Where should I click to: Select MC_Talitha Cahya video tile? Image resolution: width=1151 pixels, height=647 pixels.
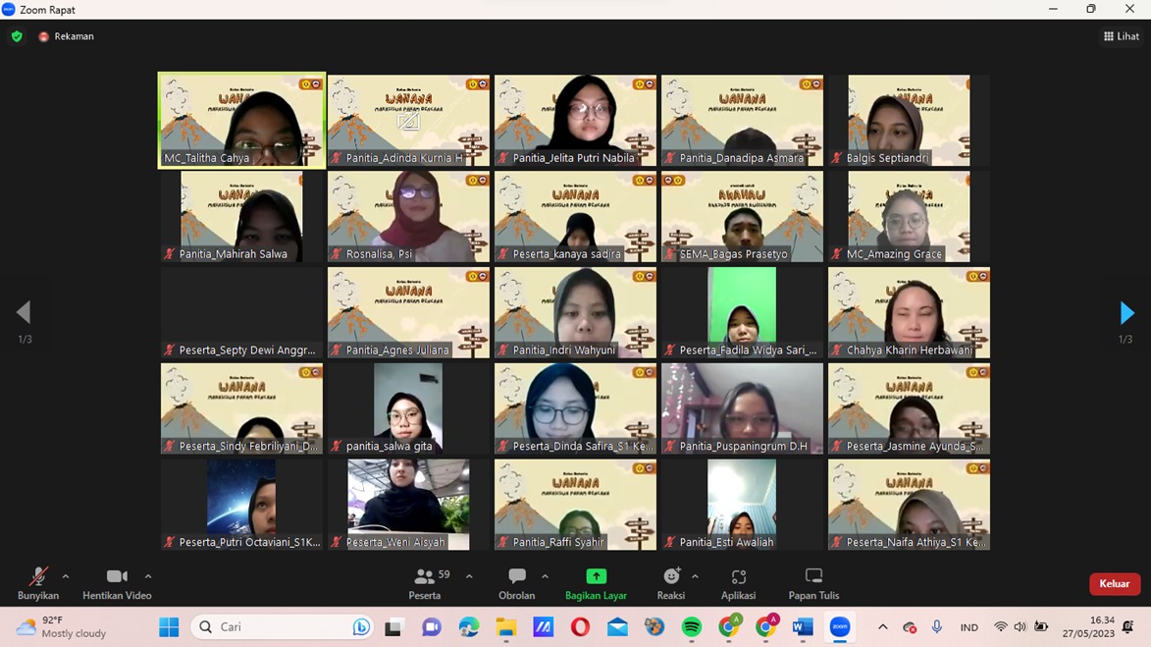(x=241, y=120)
